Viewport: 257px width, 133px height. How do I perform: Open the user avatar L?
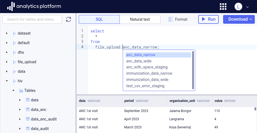(x=238, y=7)
